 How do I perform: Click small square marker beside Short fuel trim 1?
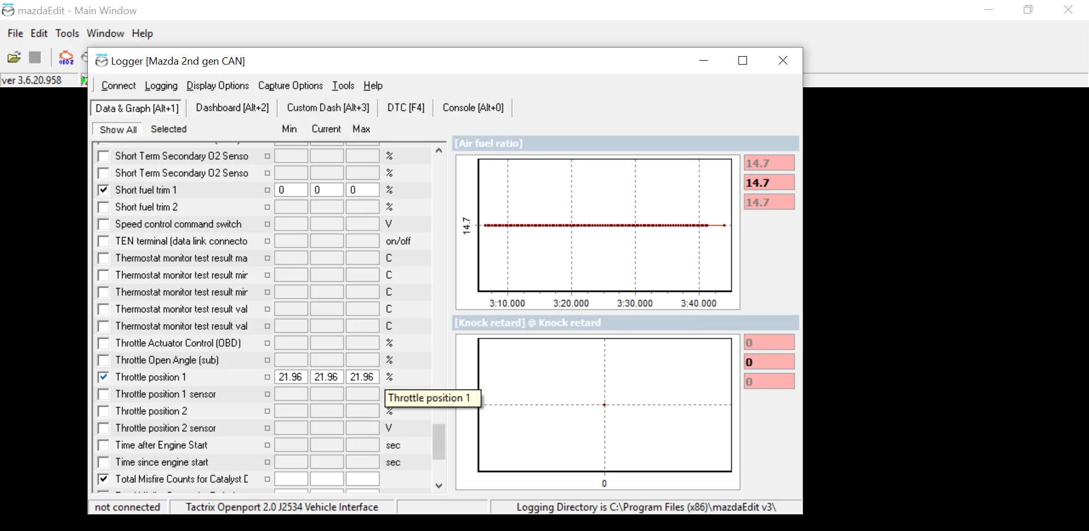pos(267,190)
